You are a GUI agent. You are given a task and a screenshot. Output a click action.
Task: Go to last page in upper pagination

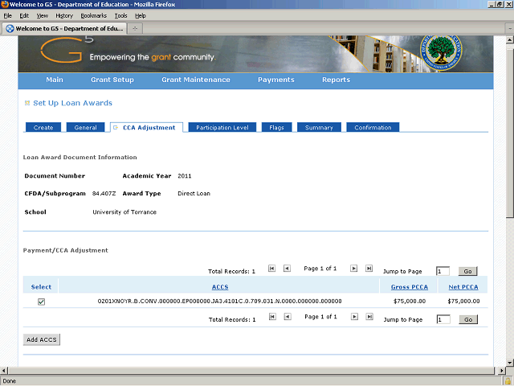[369, 269]
